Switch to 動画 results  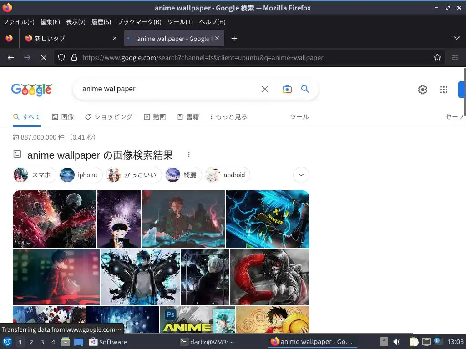(155, 117)
